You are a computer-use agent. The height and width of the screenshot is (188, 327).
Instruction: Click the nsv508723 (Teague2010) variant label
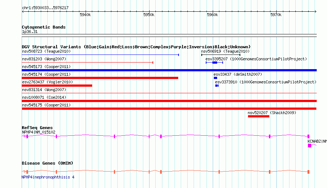click(46, 51)
